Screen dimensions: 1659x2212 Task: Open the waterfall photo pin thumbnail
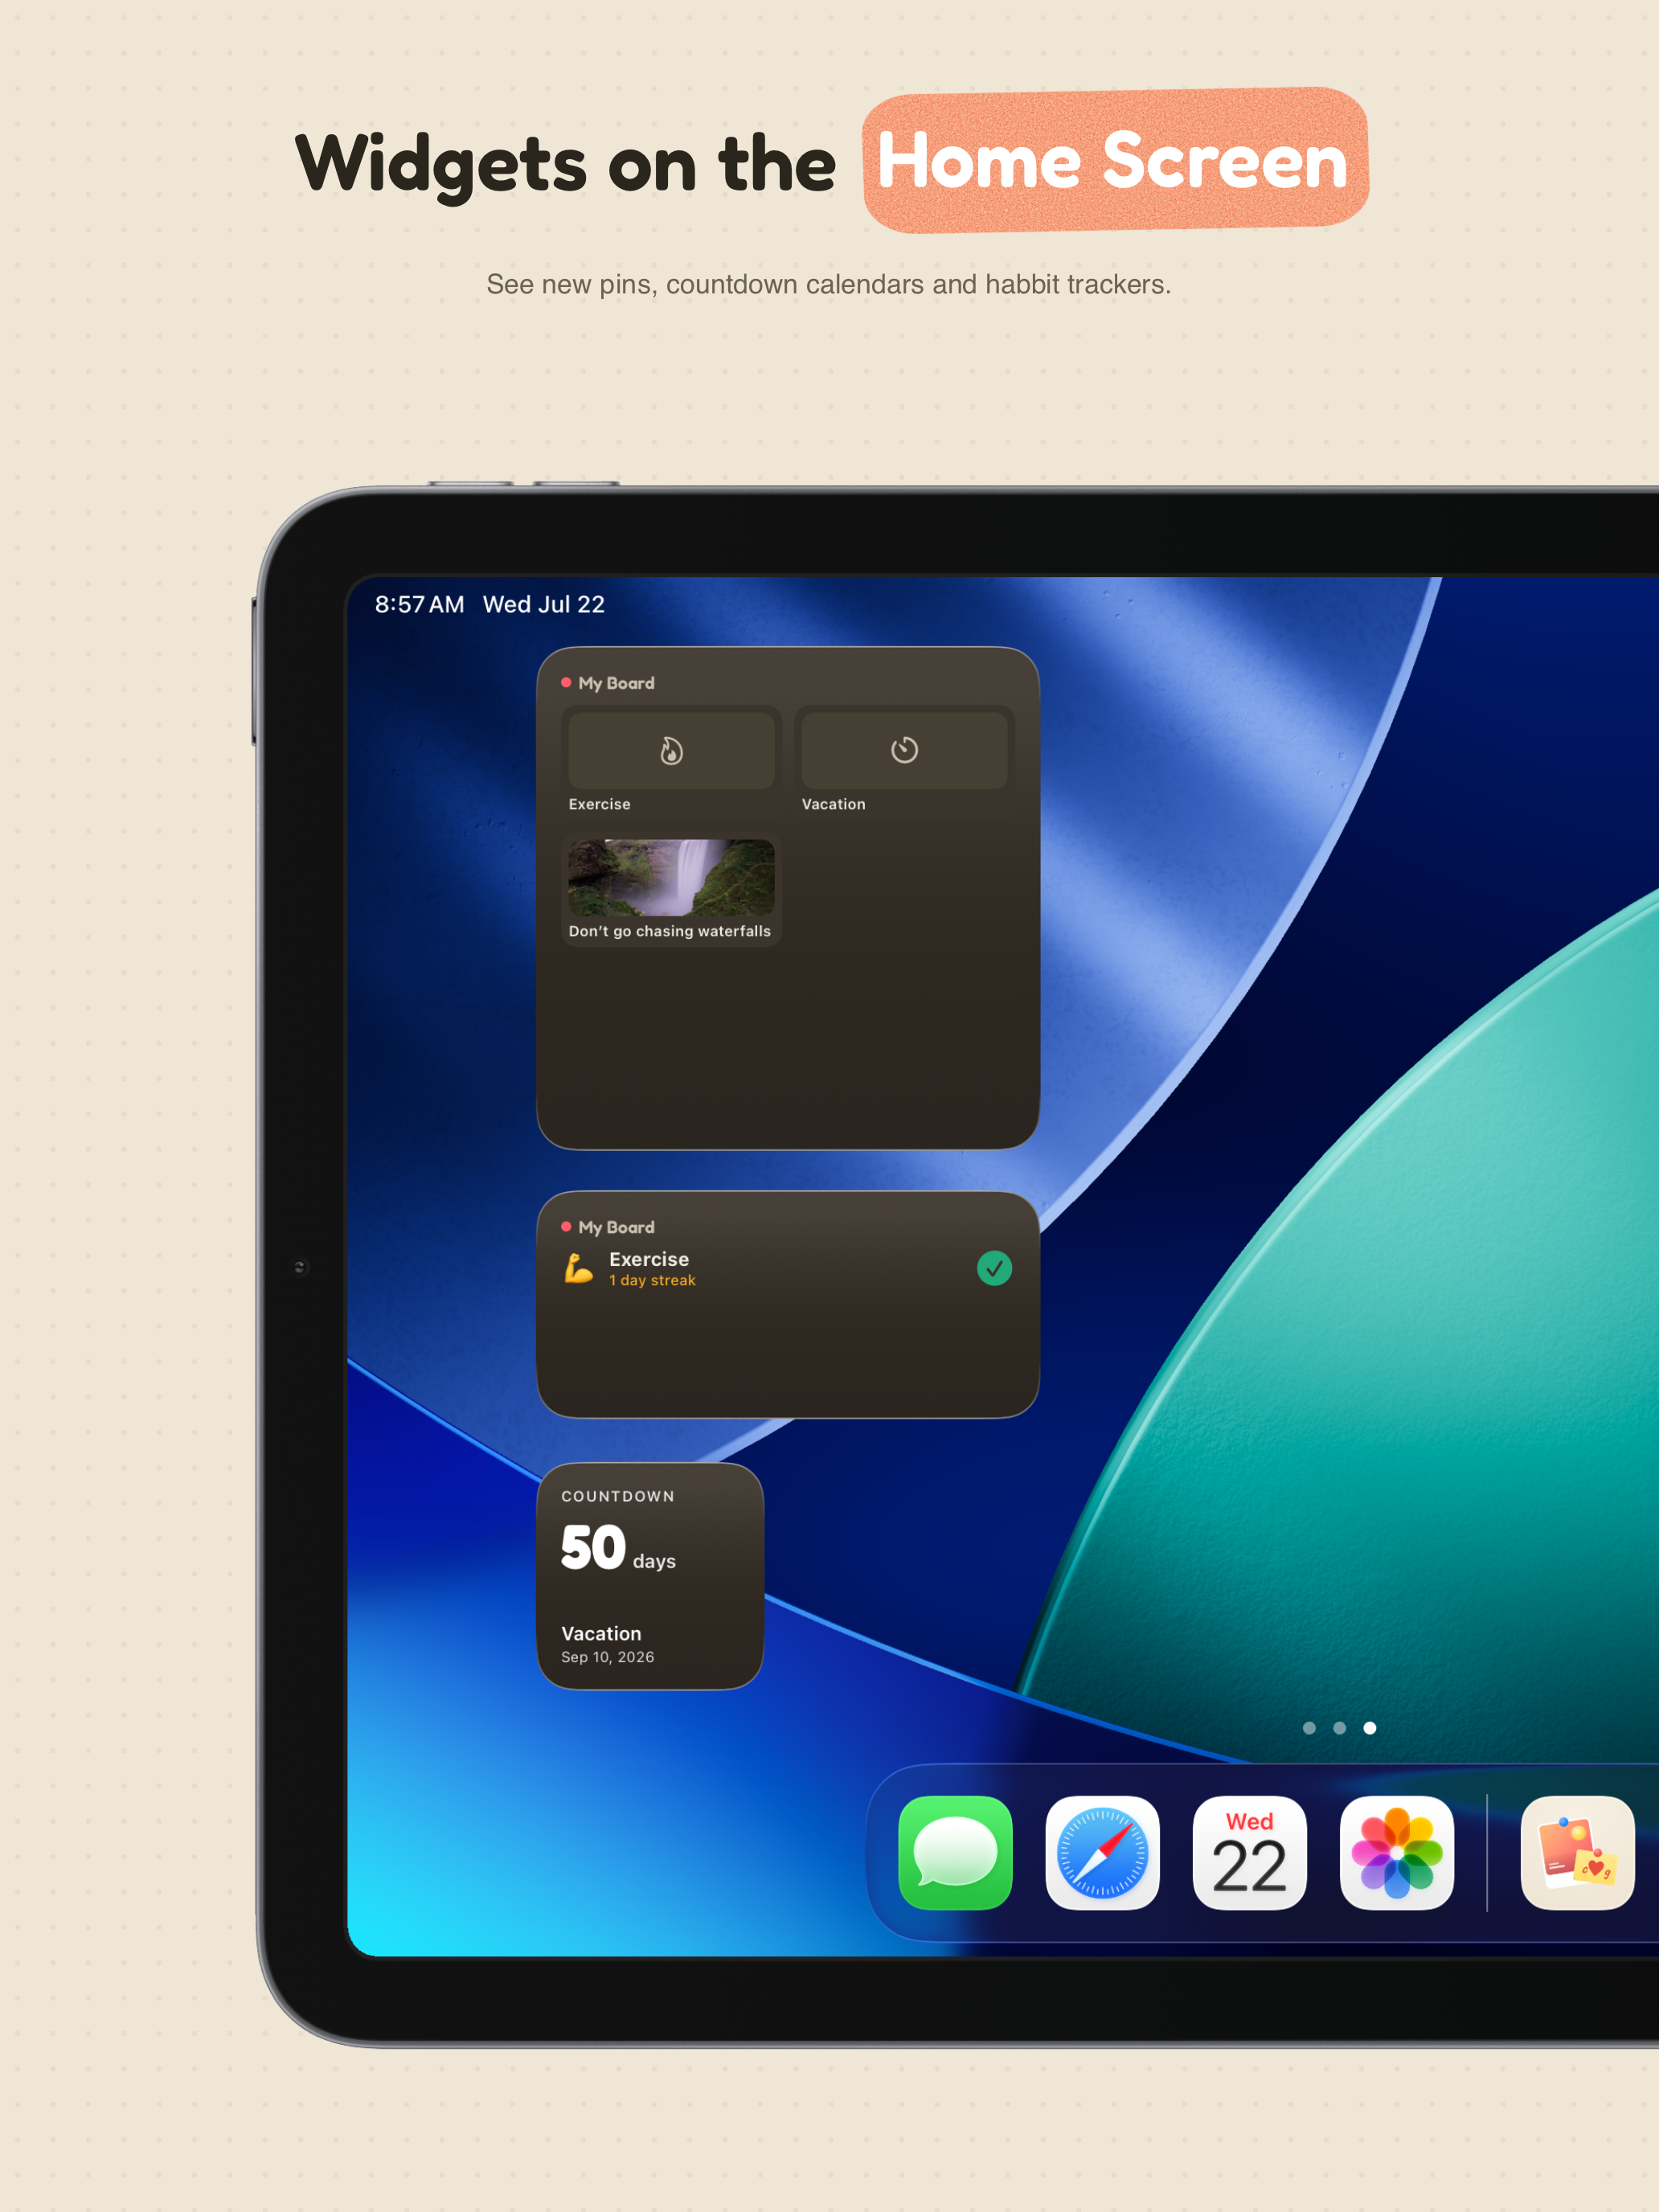671,877
